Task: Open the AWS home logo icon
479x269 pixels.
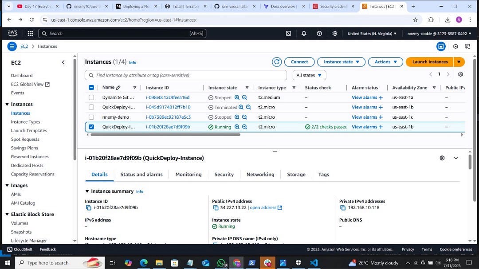Action: pyautogui.click(x=12, y=33)
